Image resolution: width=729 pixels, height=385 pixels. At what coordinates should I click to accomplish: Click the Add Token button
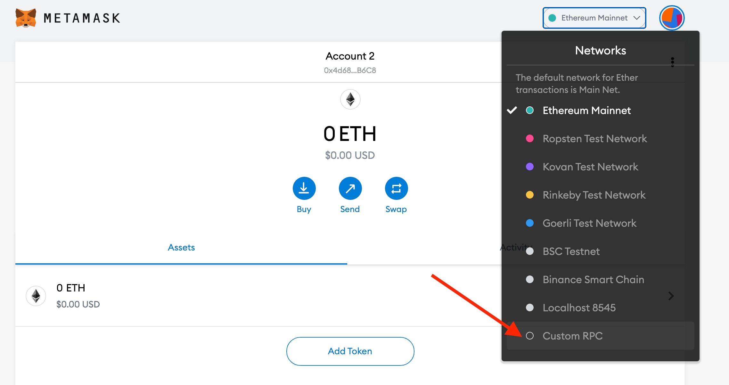click(x=350, y=351)
